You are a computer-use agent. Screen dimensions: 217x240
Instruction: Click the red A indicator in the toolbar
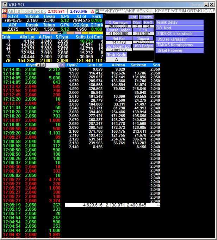pos(92,11)
